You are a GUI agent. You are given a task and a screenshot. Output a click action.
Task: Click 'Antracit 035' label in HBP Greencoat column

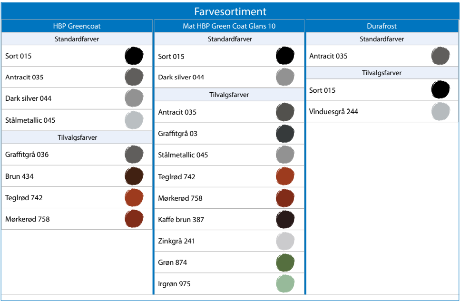click(x=24, y=77)
